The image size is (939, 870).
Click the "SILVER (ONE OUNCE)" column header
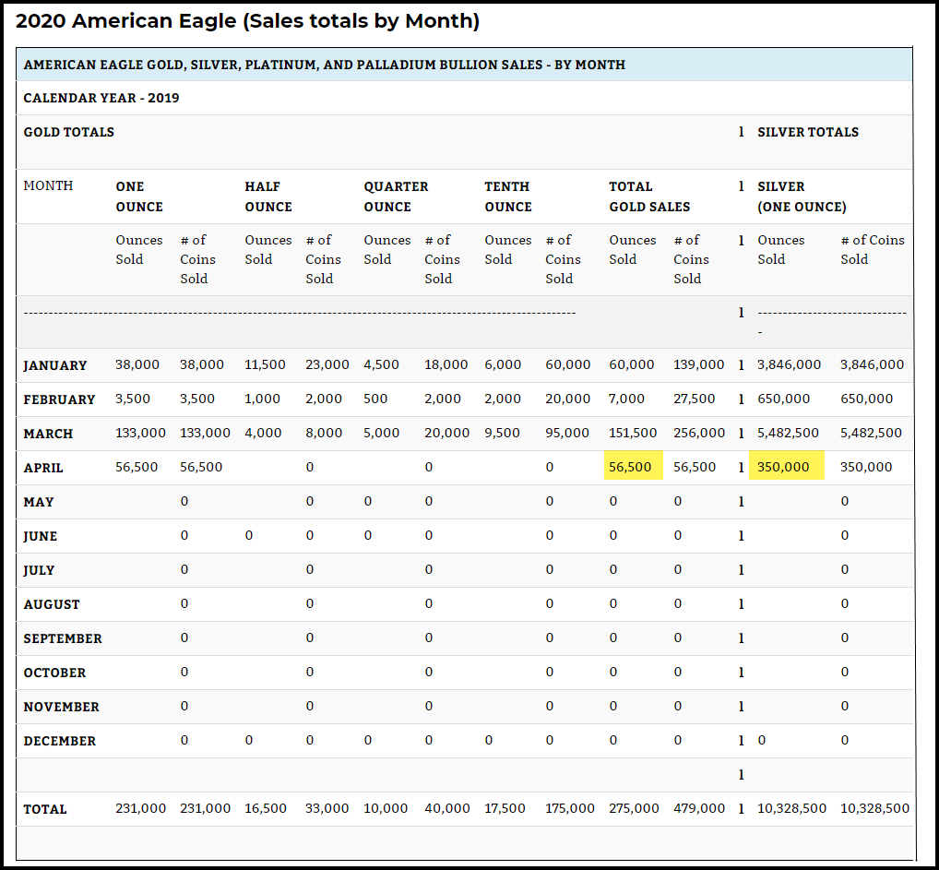[802, 197]
